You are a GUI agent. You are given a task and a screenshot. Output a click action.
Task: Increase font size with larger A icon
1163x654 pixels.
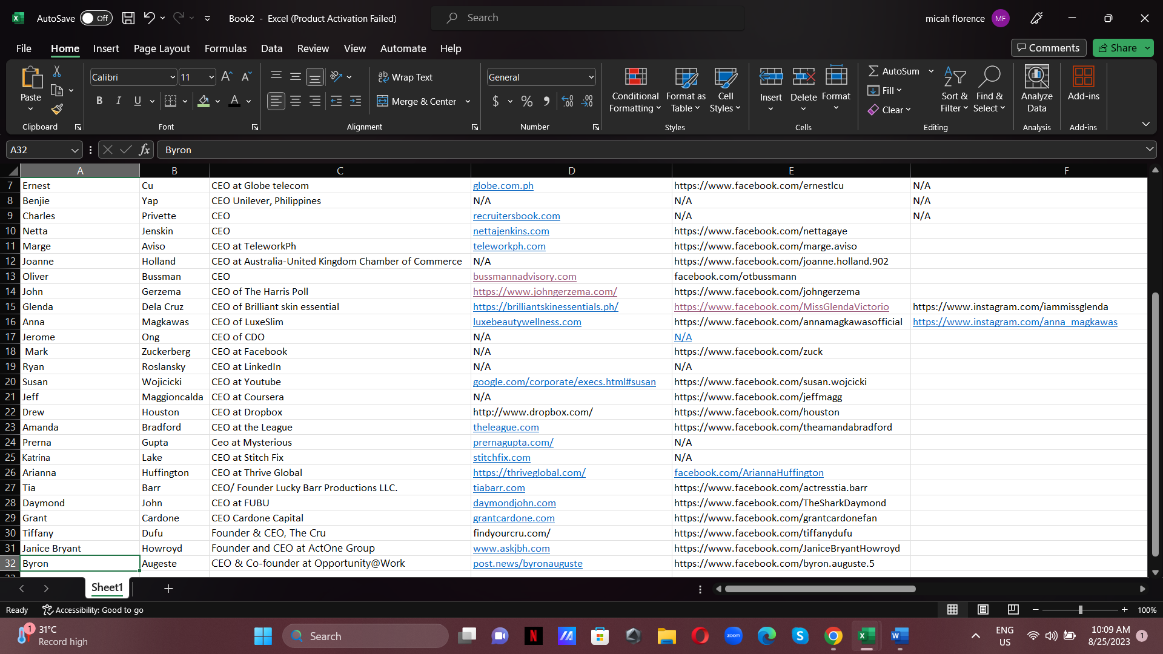227,77
